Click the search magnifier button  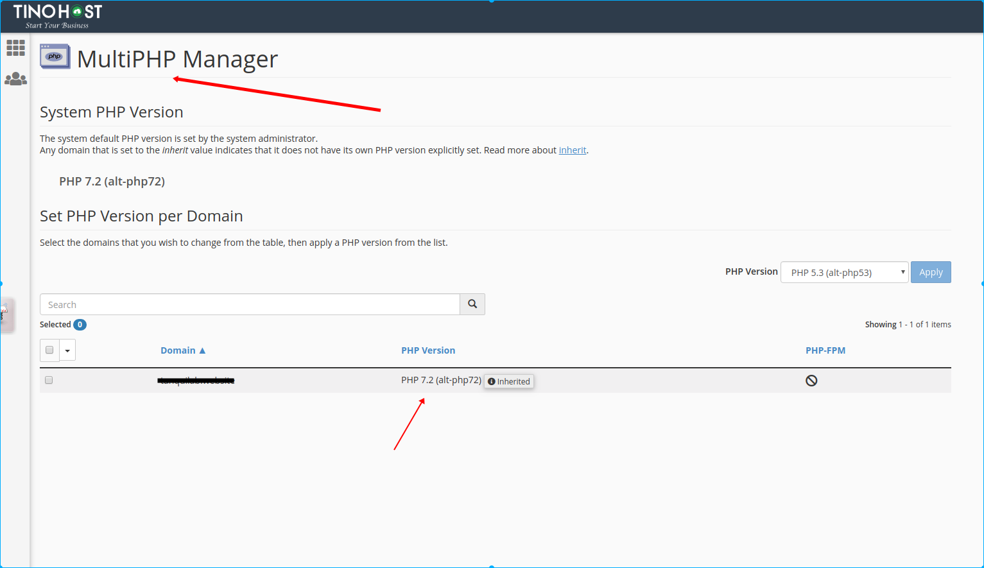472,304
